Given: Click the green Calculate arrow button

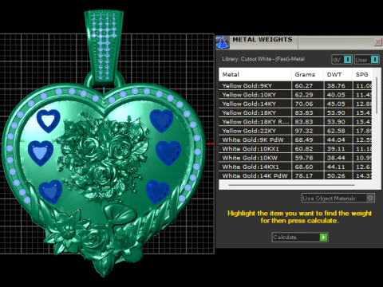Looking at the screenshot, I should tap(323, 237).
